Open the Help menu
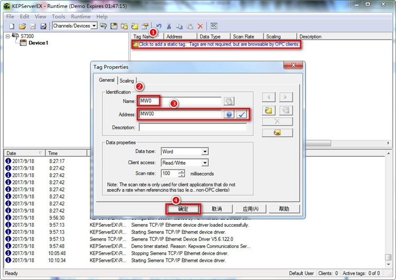 [102, 17]
